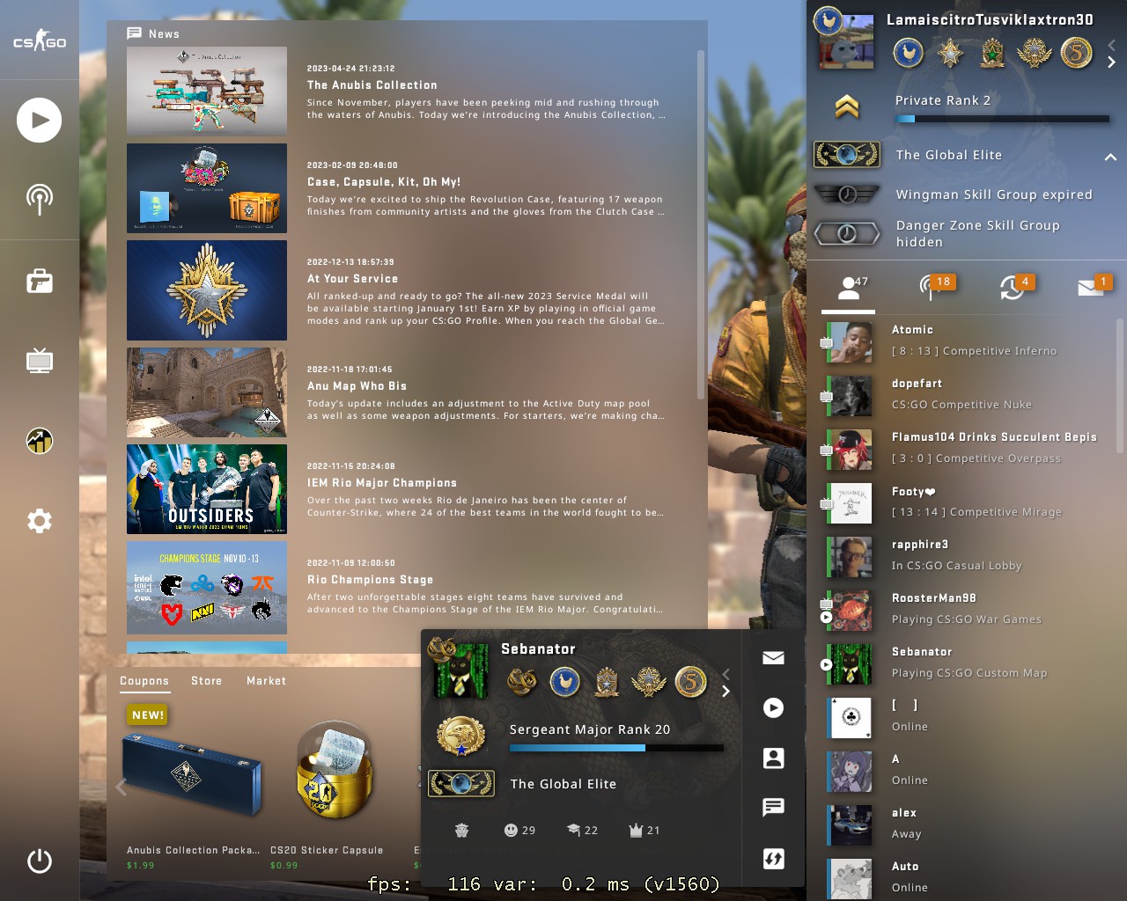
Task: Select friend Atomic in the friends list
Action: (966, 341)
